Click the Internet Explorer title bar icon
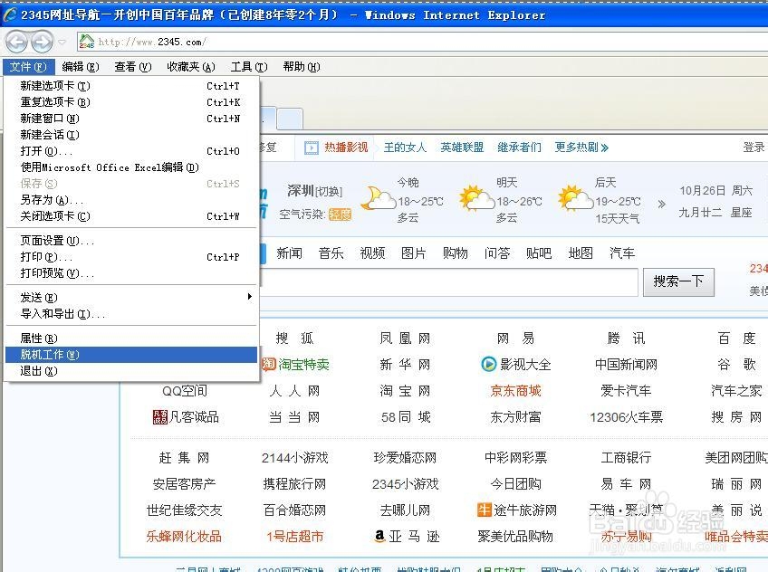 (x=10, y=15)
